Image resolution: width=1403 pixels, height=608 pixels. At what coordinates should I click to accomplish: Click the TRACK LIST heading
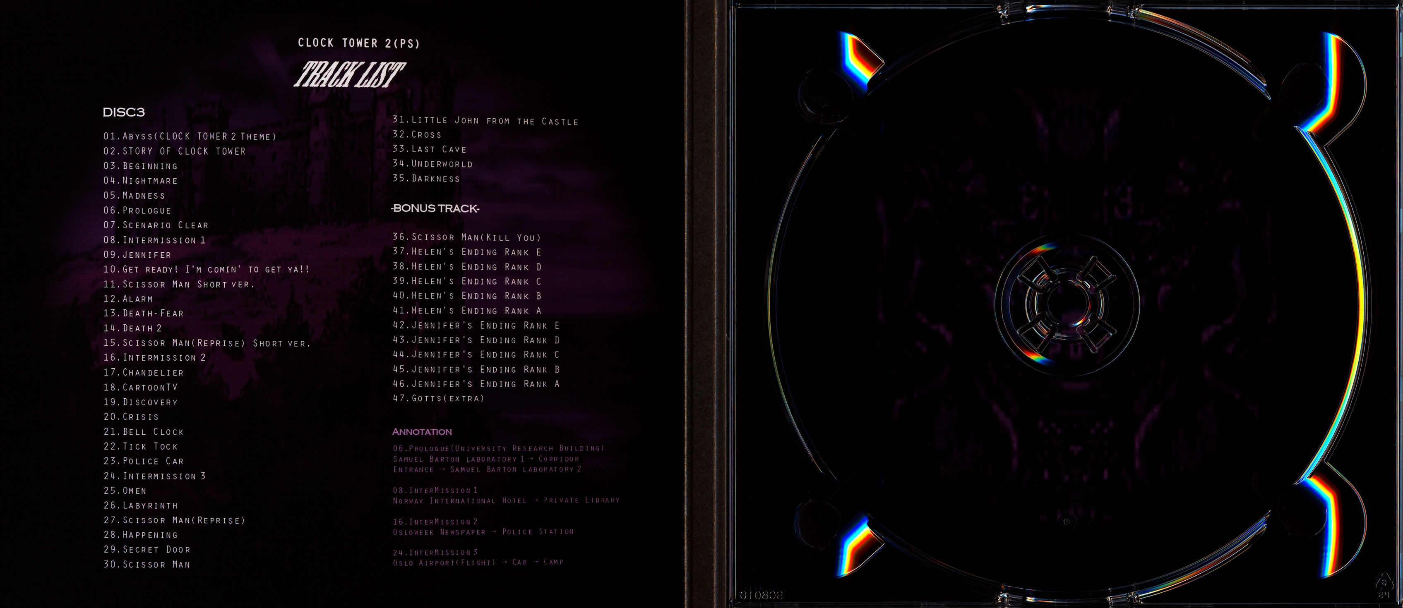click(x=349, y=75)
